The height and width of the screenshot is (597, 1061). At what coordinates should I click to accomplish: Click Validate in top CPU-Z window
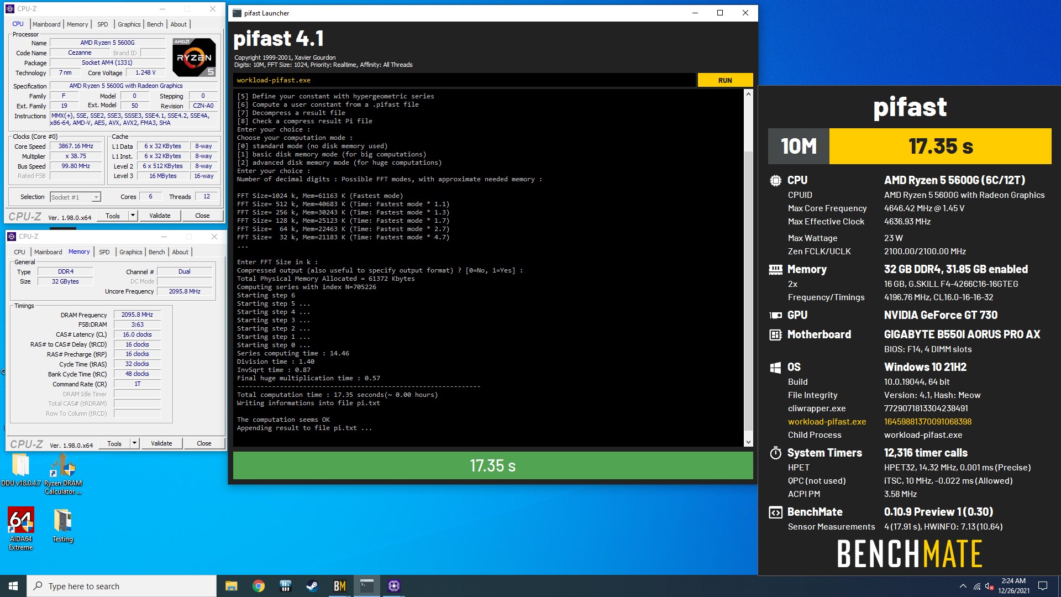(160, 216)
